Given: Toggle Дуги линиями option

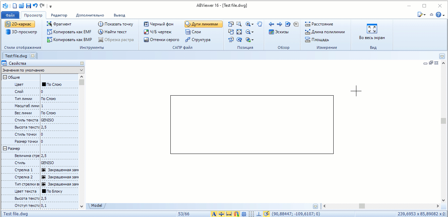Looking at the screenshot, I should 203,24.
